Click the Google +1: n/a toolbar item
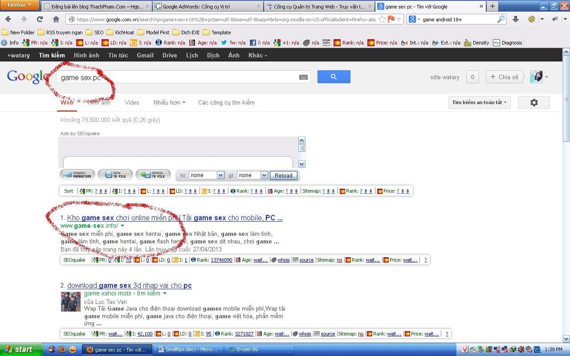The height and width of the screenshot is (356, 570). [286, 43]
